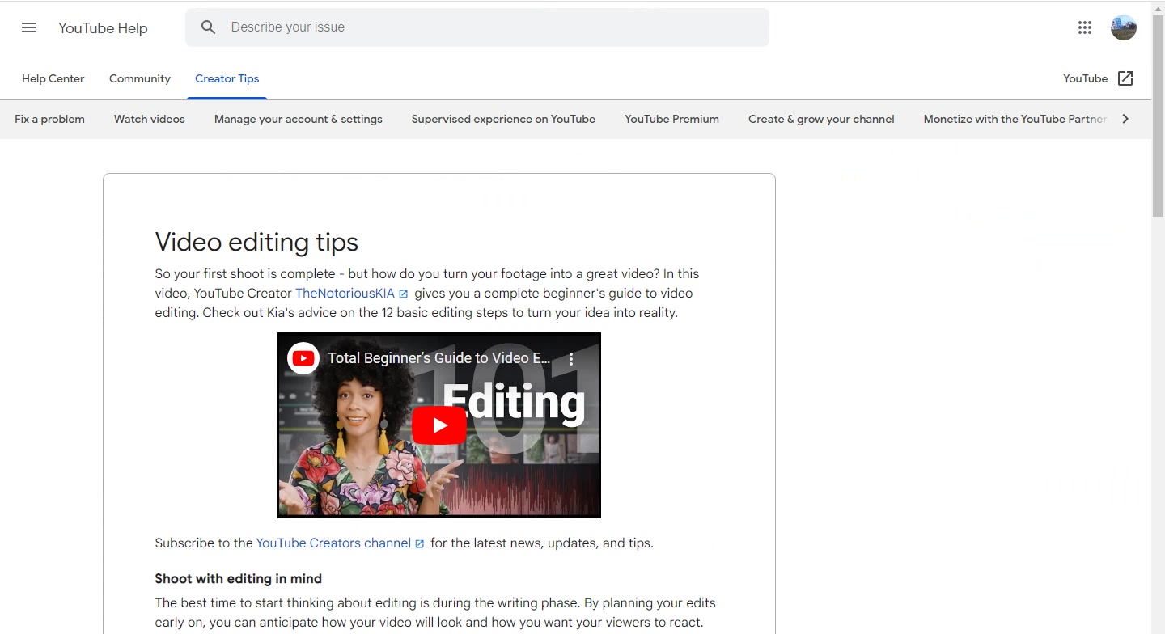Expand more categories with the right chevron
Image resolution: width=1165 pixels, height=634 pixels.
click(1125, 119)
